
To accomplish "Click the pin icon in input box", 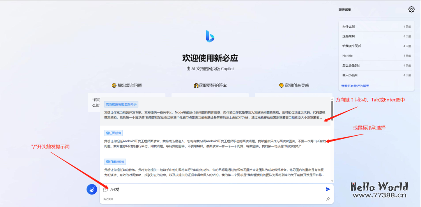I will point(328,199).
